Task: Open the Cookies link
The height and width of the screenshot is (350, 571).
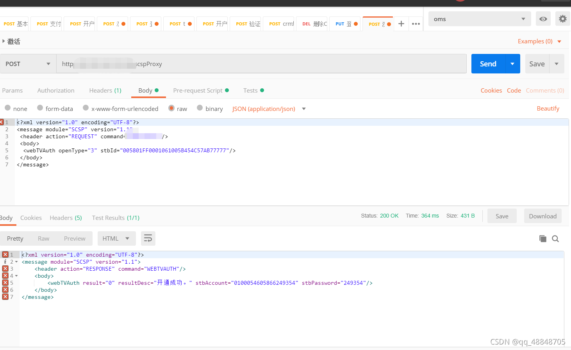Action: (491, 90)
